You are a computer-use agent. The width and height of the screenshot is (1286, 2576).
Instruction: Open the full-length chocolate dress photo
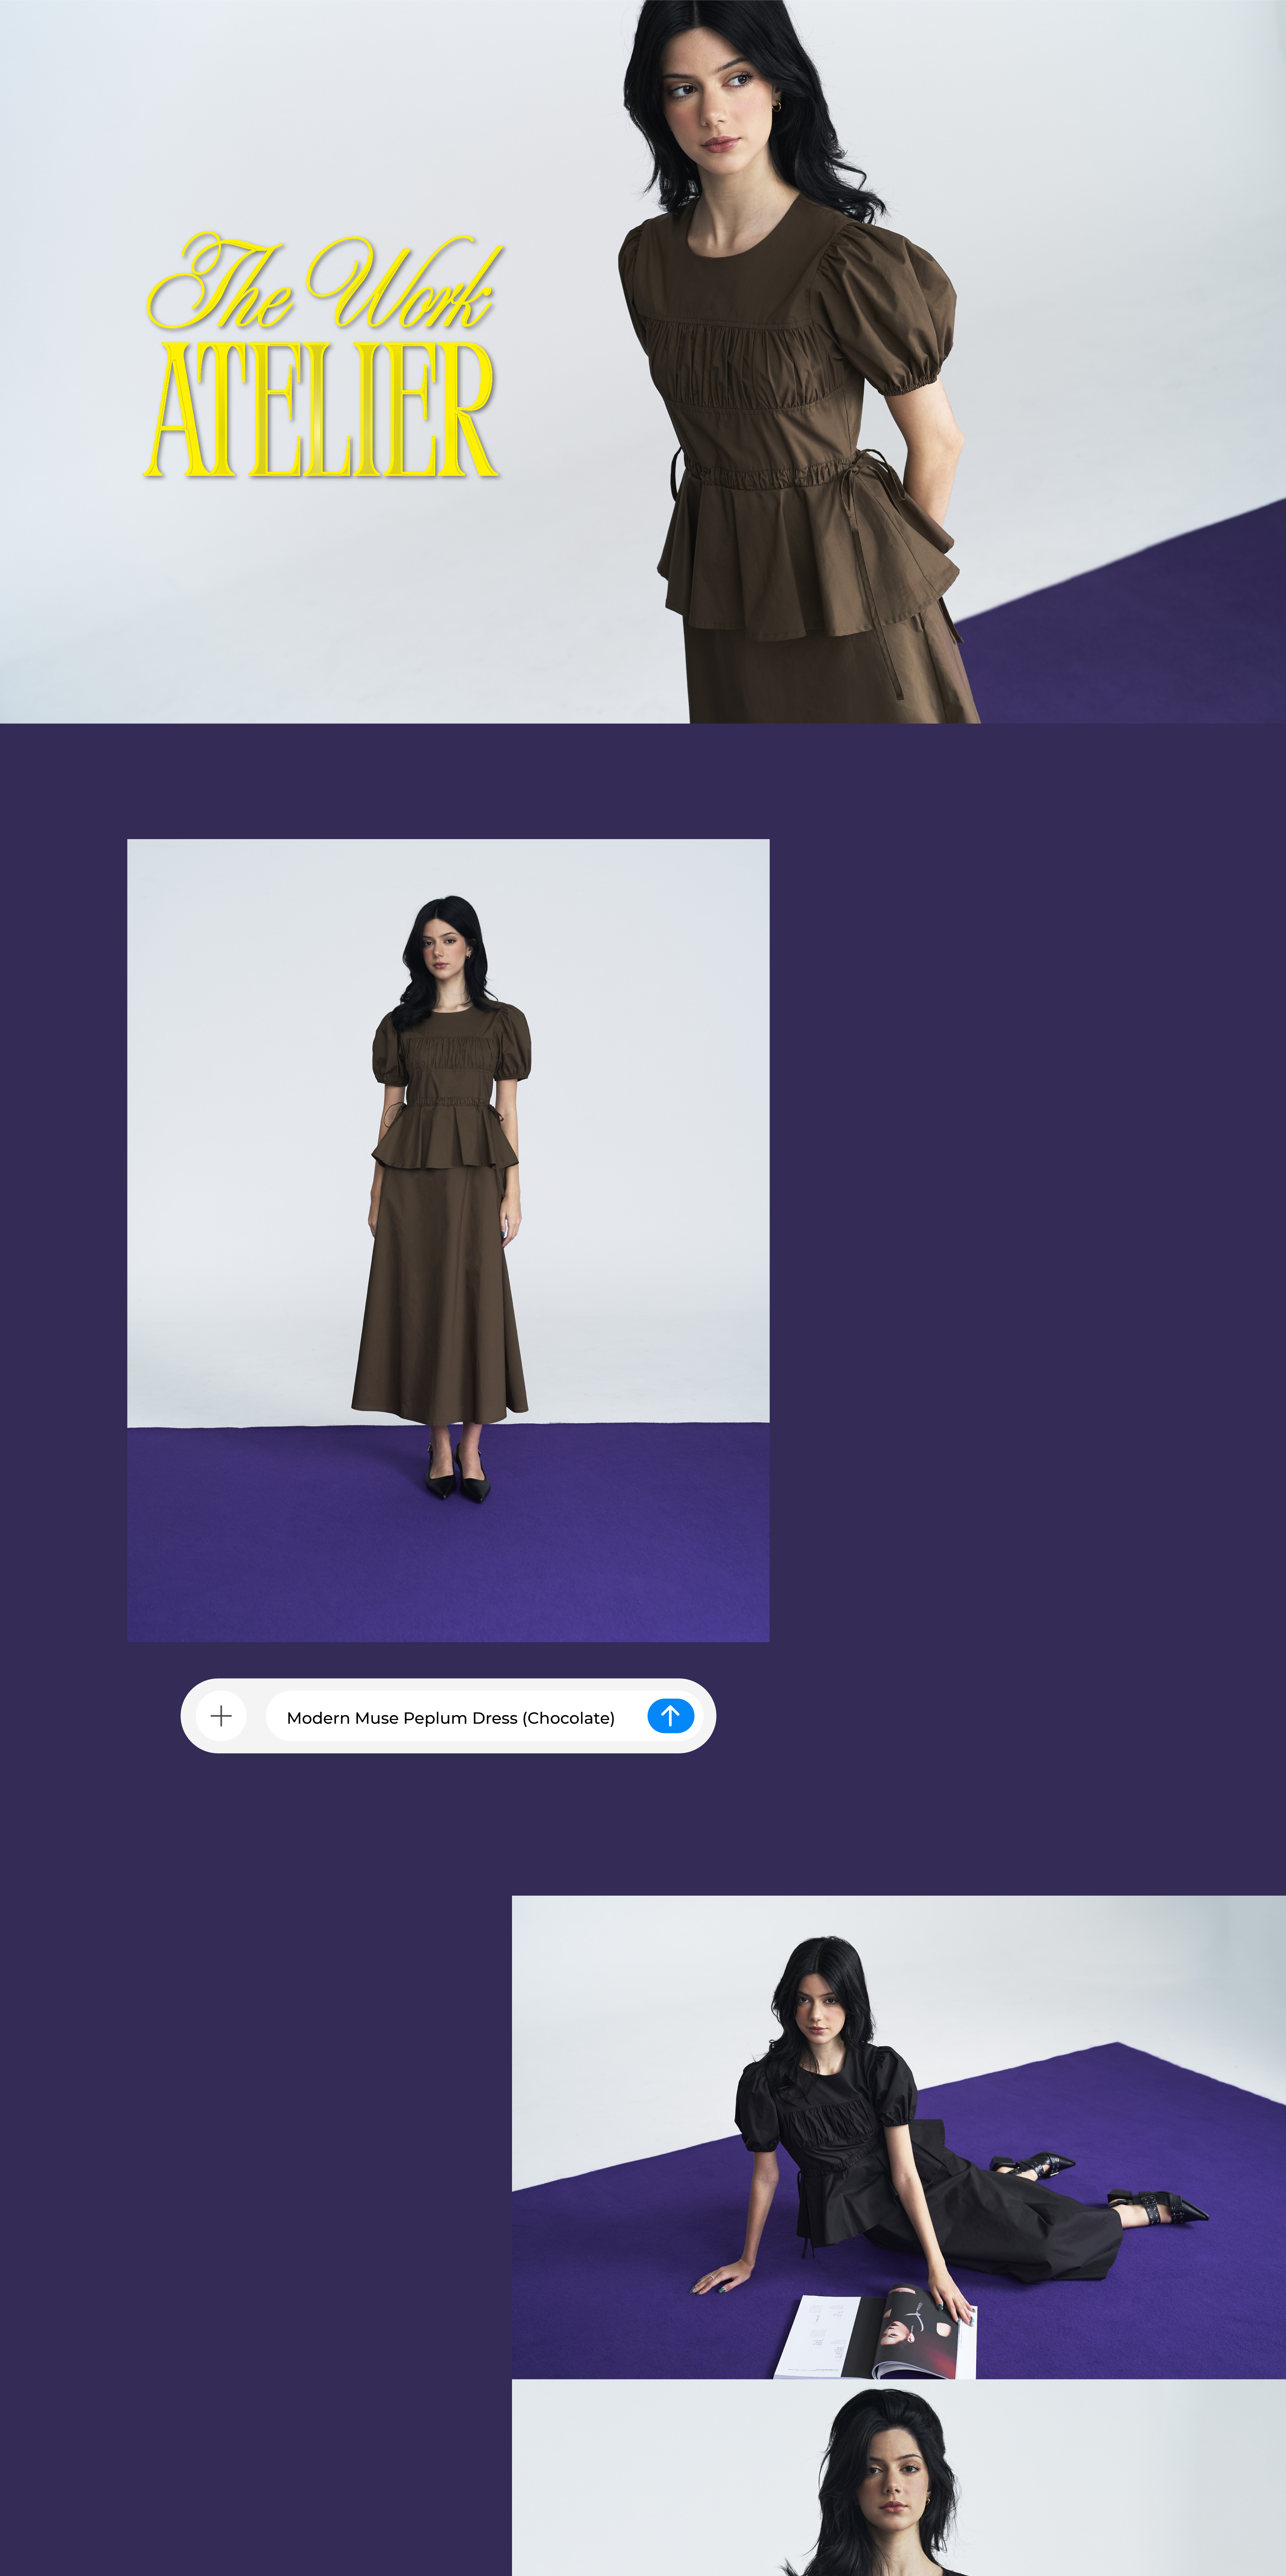[x=448, y=1240]
